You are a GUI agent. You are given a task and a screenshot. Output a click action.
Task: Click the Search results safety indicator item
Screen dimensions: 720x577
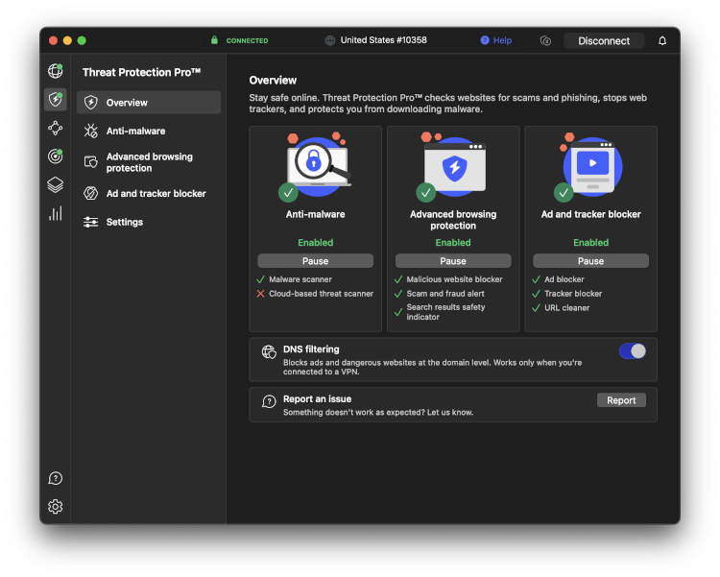pos(440,312)
